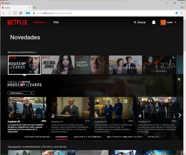Bookmark page with heart icon
Image resolution: width=186 pixels, height=155 pixels.
182,13
